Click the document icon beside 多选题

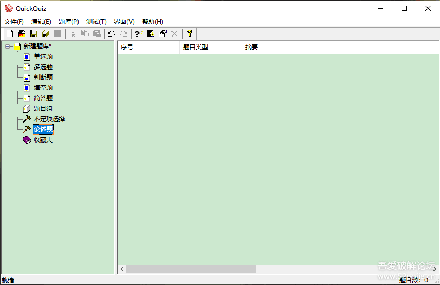click(27, 67)
